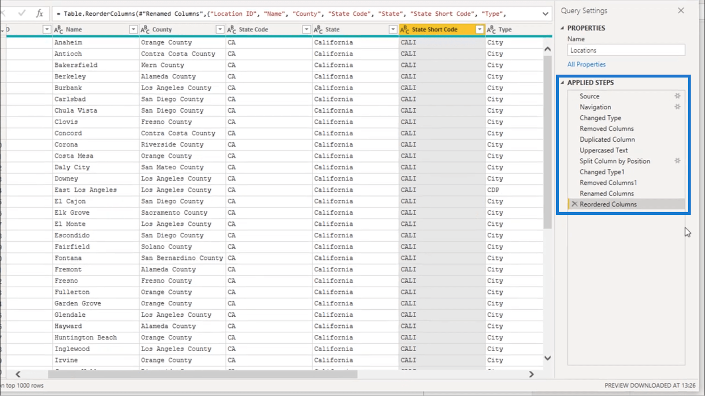Select the East Los Angeles cell

pyautogui.click(x=95, y=190)
